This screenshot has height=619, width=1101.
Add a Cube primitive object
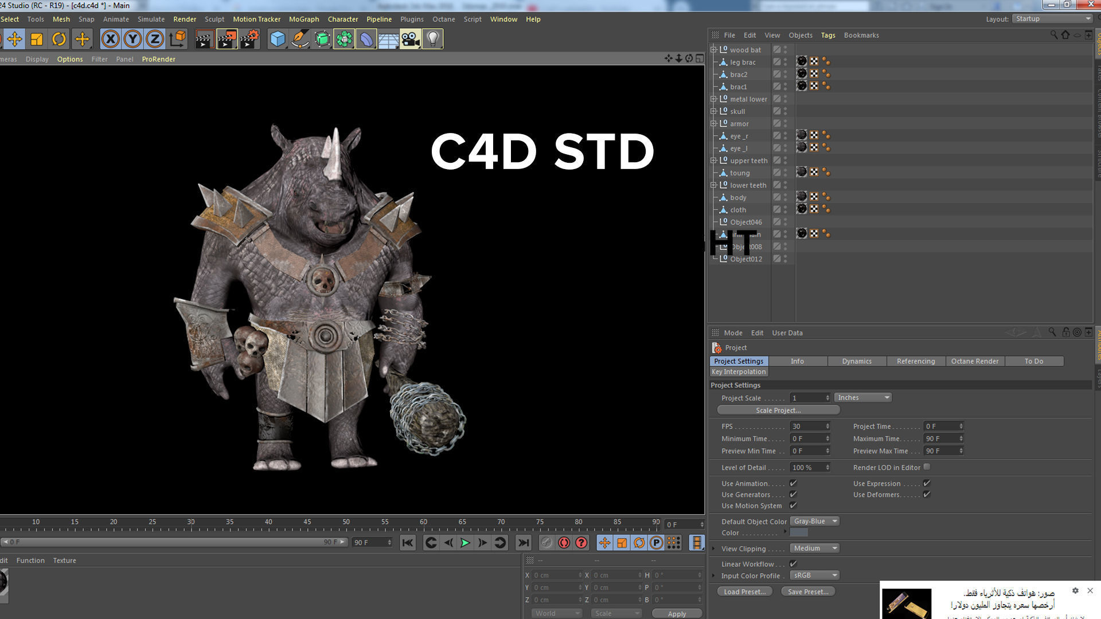click(278, 39)
